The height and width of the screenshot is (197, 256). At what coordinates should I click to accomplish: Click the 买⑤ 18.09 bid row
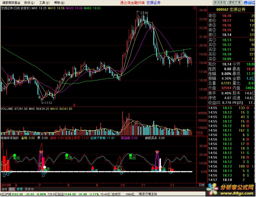coord(231,59)
